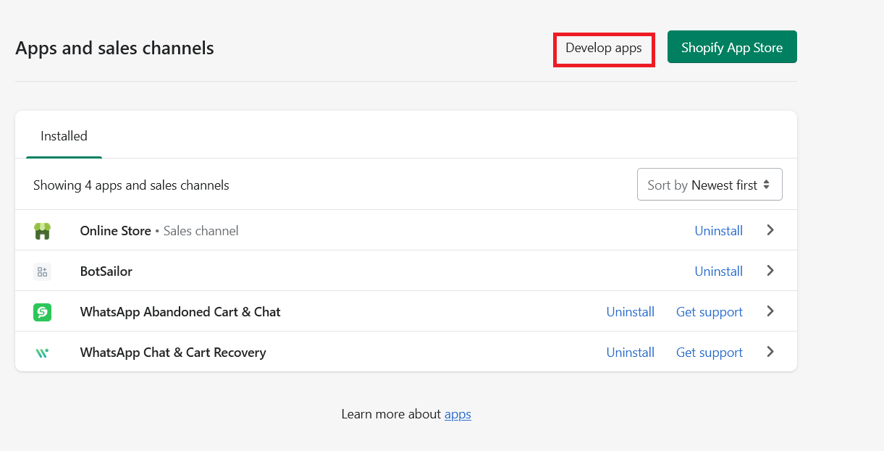
Task: Click the WhatsApp Chat & Cart Recovery icon
Action: click(42, 353)
